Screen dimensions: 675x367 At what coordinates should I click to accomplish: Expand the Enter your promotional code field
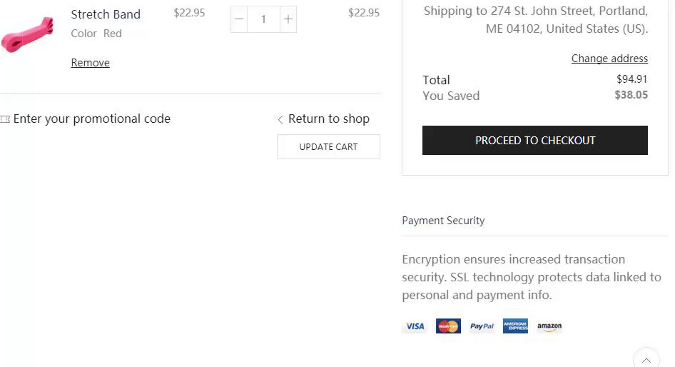pyautogui.click(x=91, y=119)
